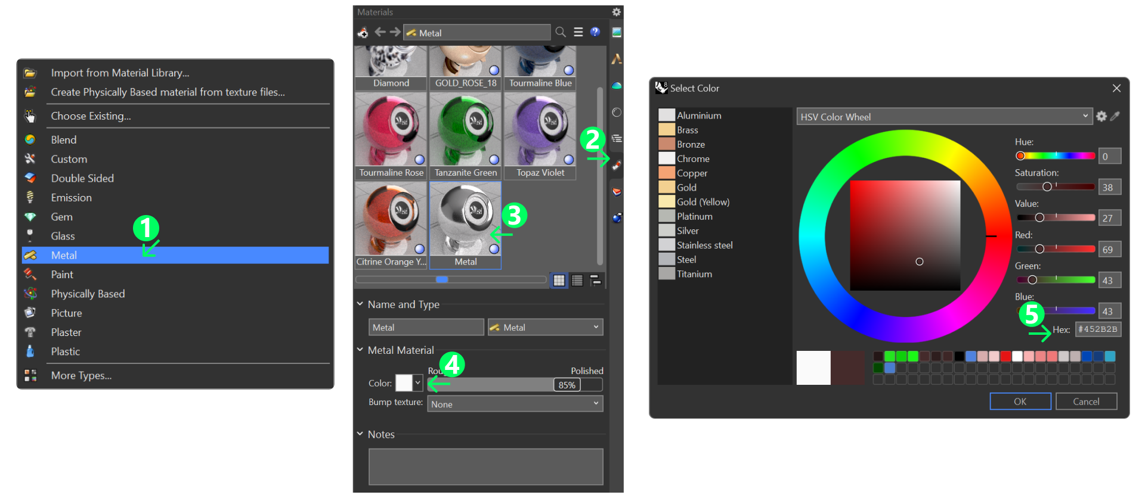Adjust the Saturation slider
Viewport: 1145px width, 498px height.
click(1056, 187)
